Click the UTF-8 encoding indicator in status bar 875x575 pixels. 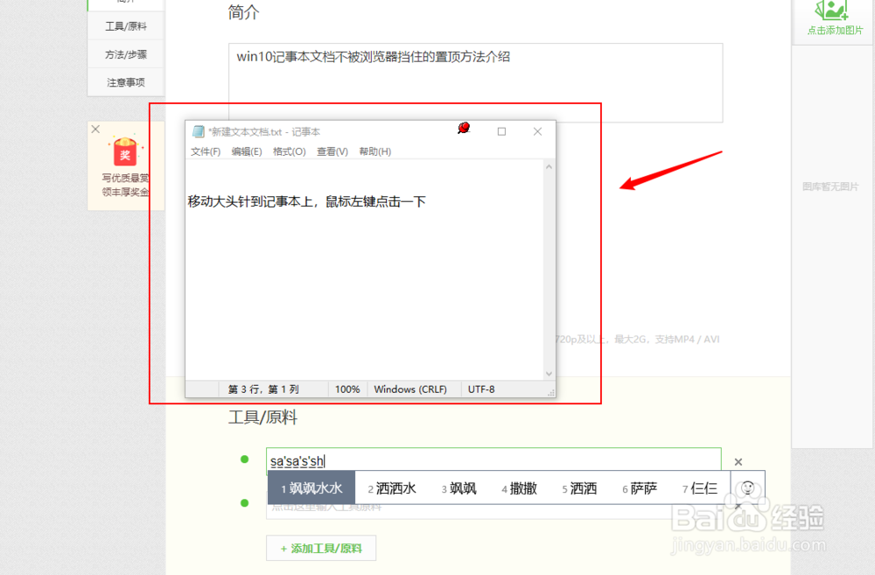483,389
